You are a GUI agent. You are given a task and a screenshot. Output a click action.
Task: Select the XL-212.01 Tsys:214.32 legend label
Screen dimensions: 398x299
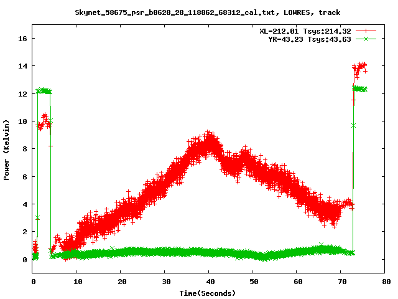305,31
